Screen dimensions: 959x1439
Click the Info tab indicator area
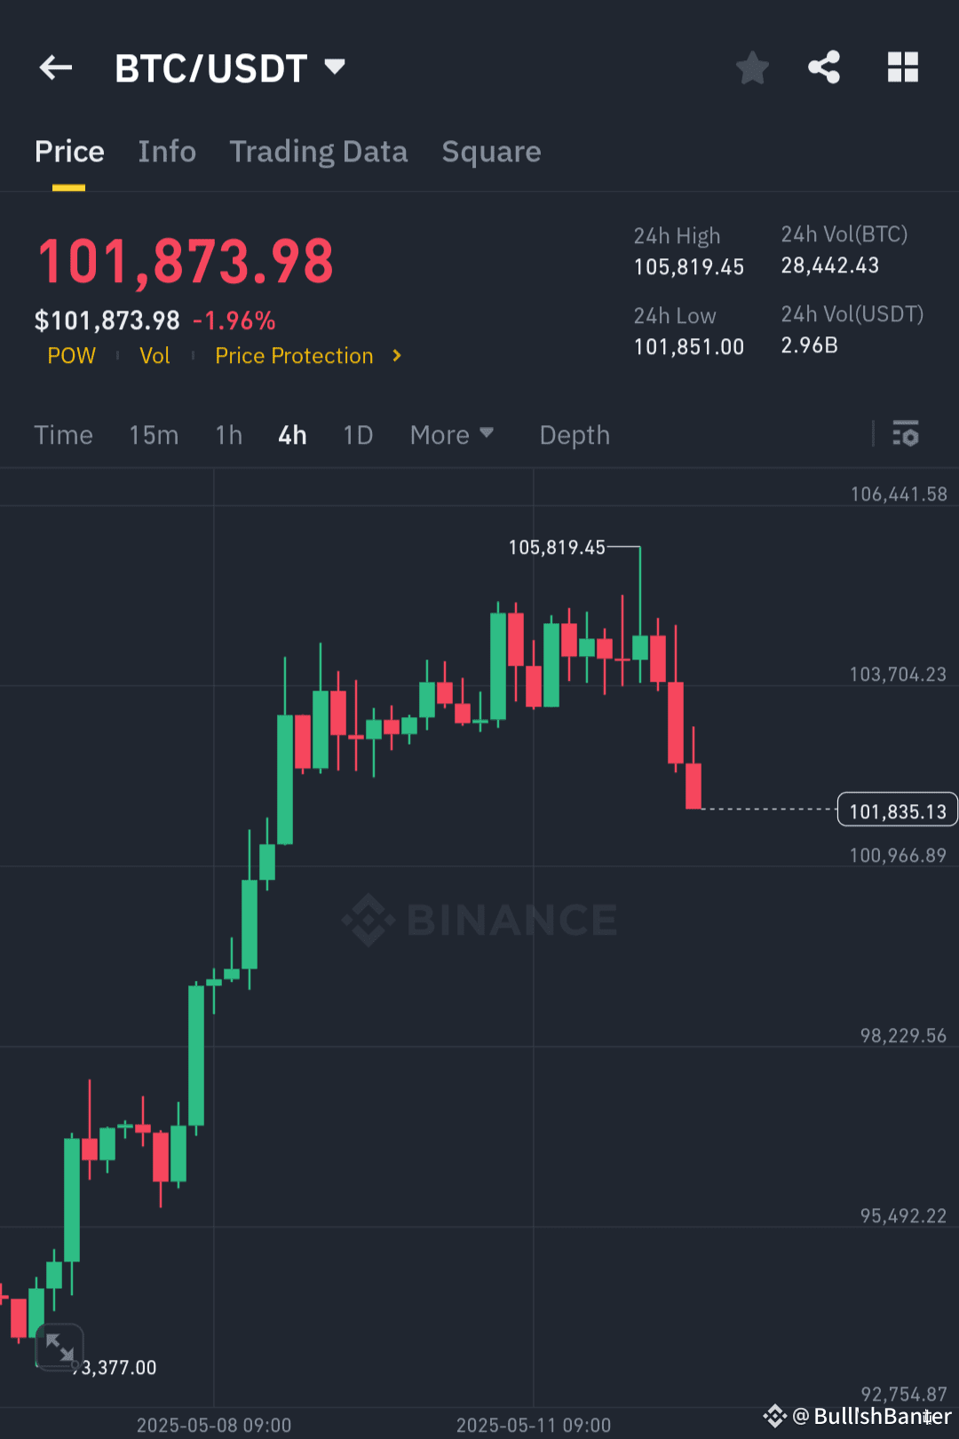click(166, 151)
